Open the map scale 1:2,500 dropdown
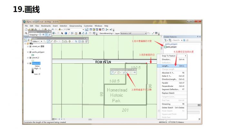This screenshot has width=229, height=129. click(83, 29)
